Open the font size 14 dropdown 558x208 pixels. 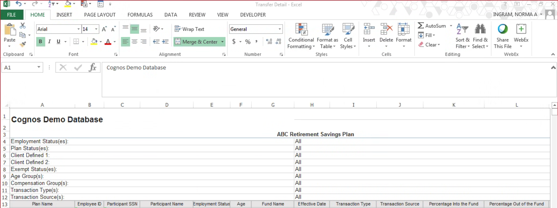[x=96, y=29]
